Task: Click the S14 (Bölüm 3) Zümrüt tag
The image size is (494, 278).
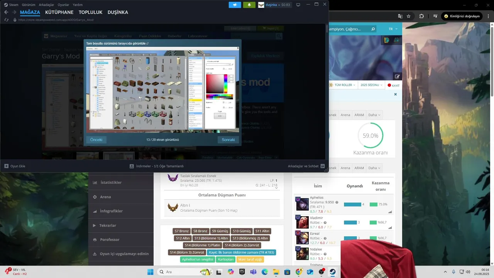Action: 187,253
